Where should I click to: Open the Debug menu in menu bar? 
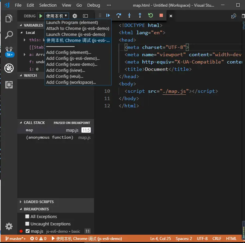pyautogui.click(x=93, y=5)
